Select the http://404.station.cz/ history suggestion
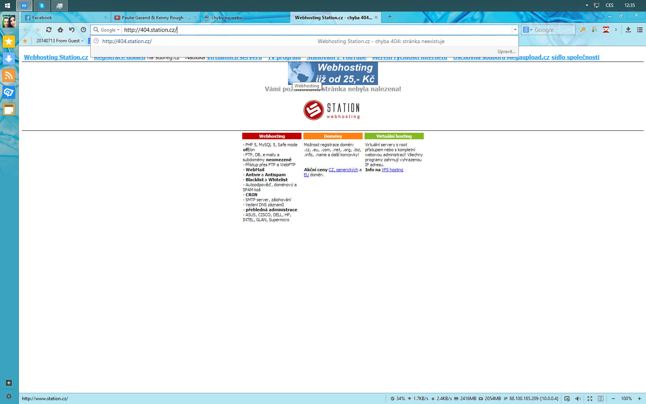 [x=305, y=41]
